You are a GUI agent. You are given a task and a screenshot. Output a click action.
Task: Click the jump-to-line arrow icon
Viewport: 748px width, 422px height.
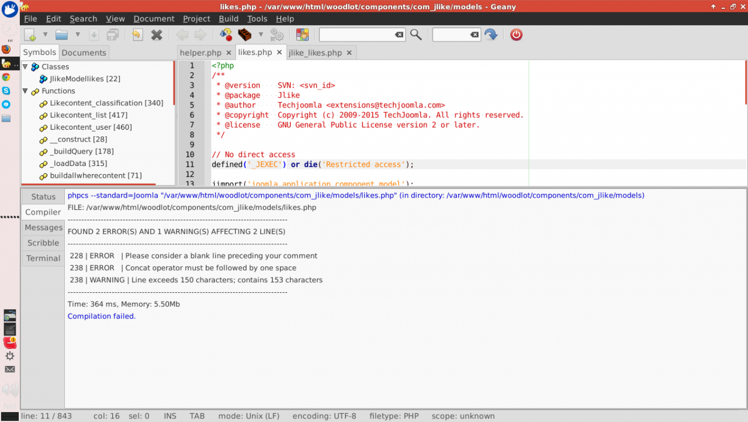click(x=491, y=34)
